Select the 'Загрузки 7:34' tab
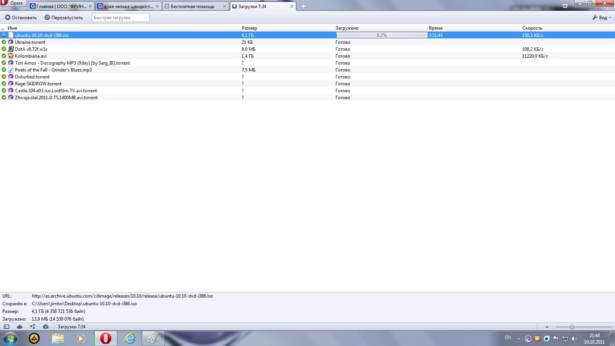615x346 pixels. pos(263,6)
